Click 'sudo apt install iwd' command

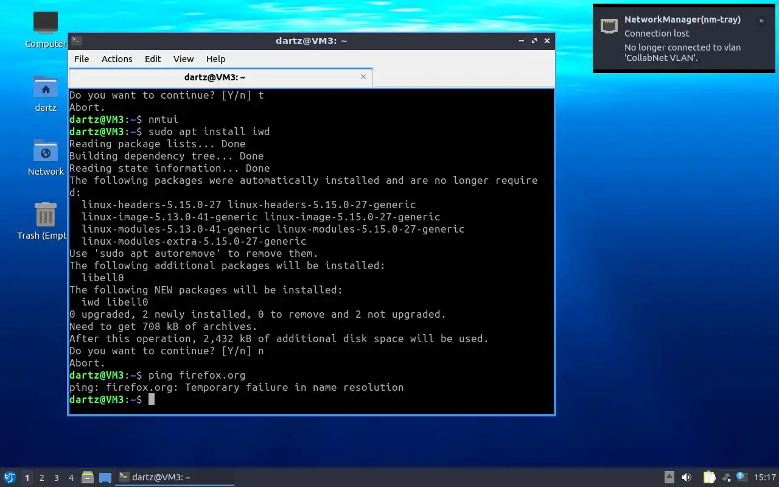(209, 131)
